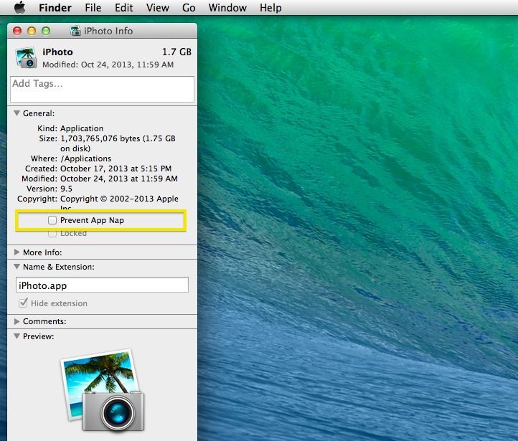Open the File menu
This screenshot has width=518, height=441.
[x=93, y=8]
